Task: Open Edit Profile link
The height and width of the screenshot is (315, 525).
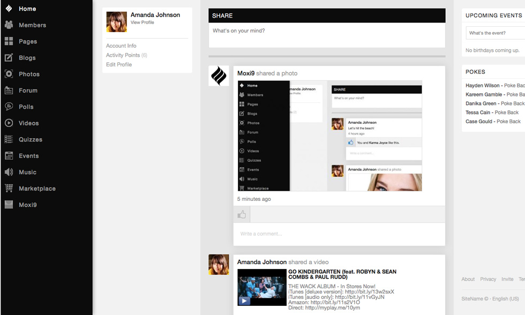Action: [x=119, y=64]
